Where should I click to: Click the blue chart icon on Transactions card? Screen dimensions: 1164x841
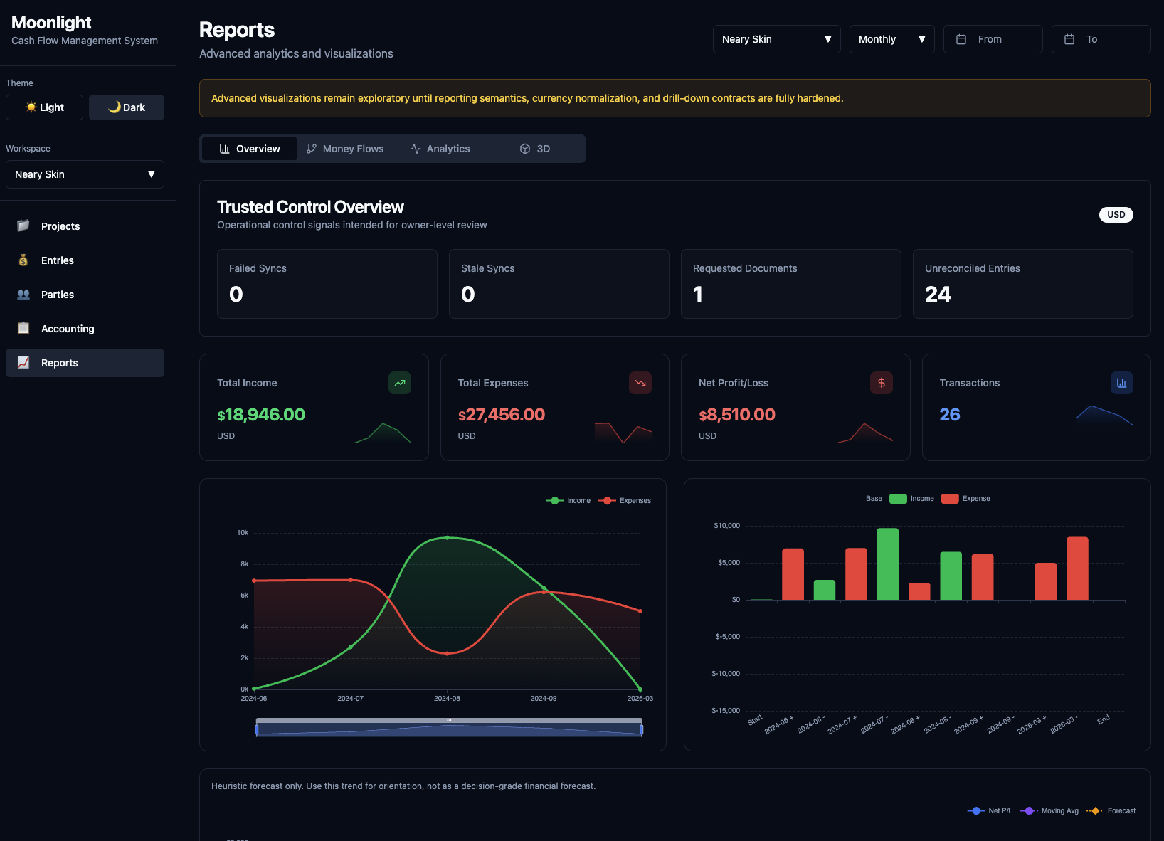1122,383
